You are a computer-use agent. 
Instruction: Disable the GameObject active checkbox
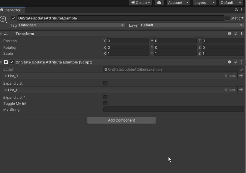[13, 18]
